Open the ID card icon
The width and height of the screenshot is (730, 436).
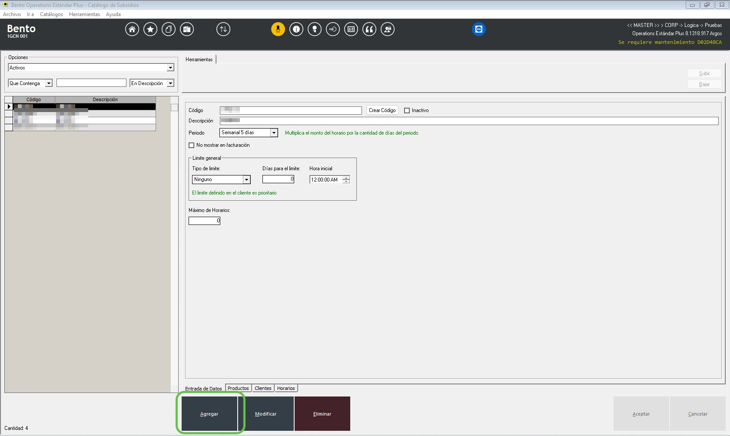click(x=351, y=29)
